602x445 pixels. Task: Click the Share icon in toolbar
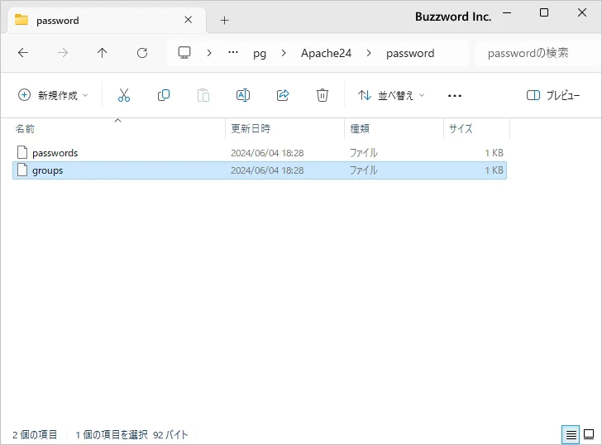[283, 95]
